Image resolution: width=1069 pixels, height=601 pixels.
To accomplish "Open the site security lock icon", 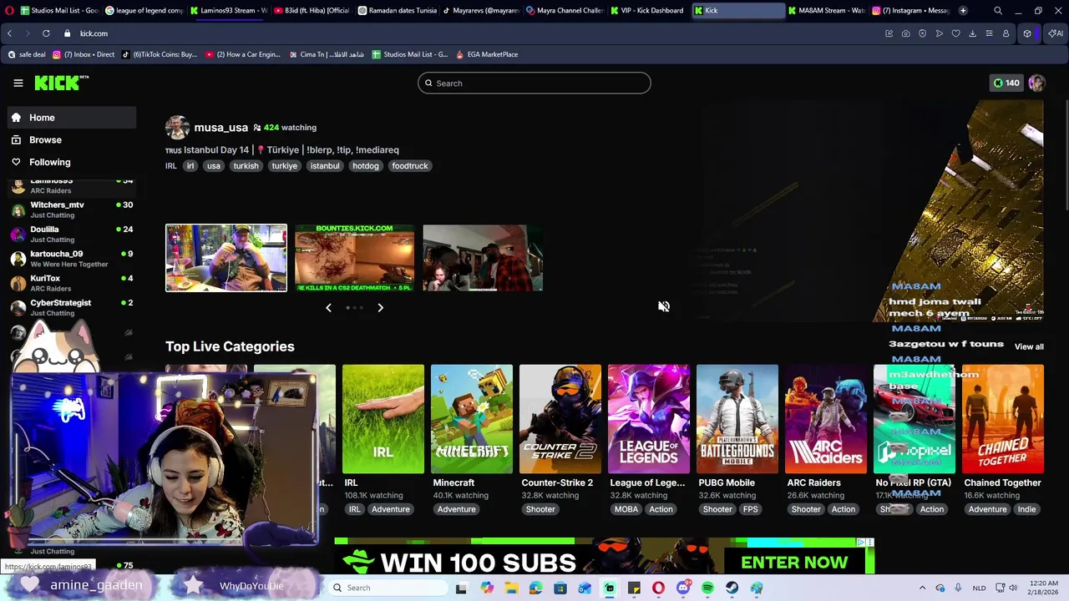I will click(x=68, y=33).
